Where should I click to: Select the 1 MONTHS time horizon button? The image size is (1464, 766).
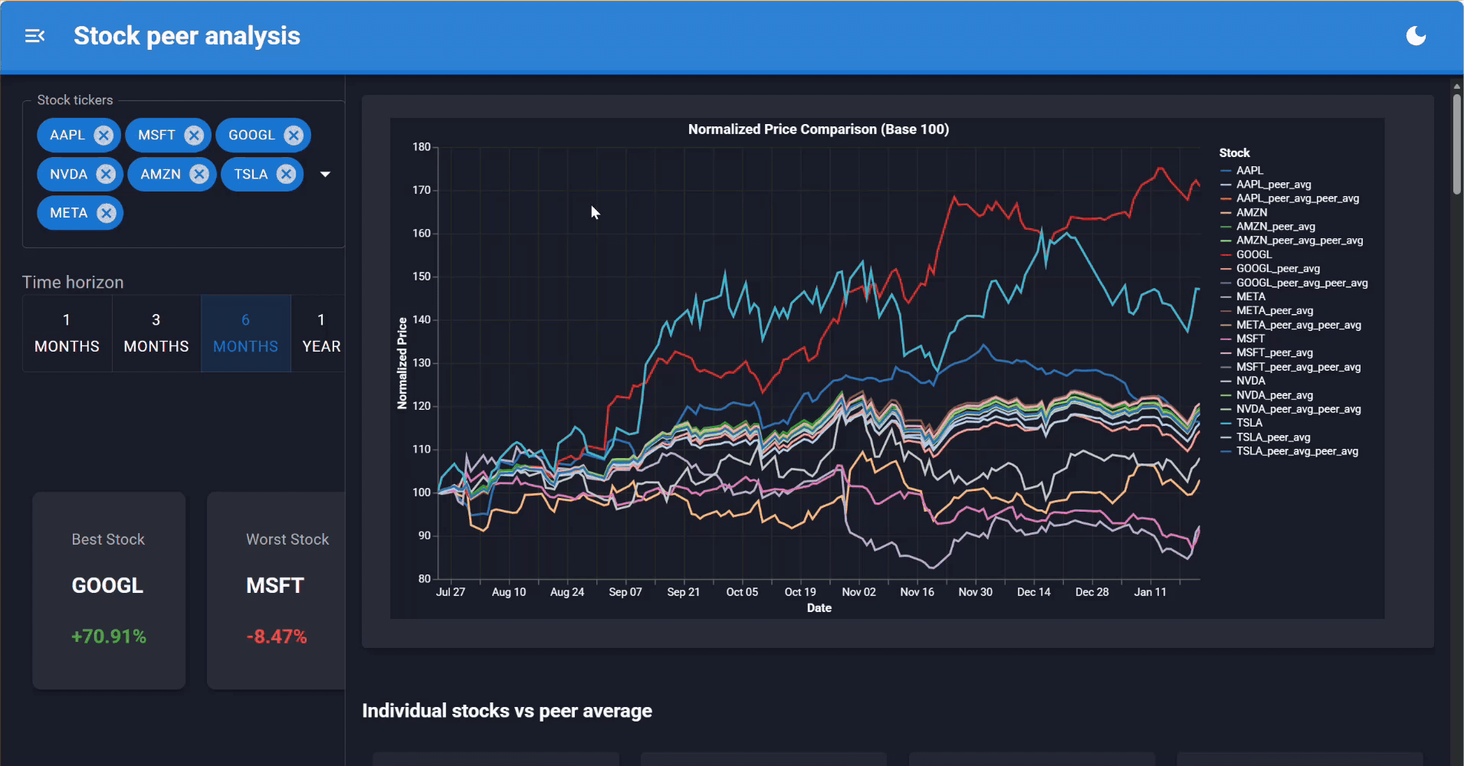[x=66, y=332]
